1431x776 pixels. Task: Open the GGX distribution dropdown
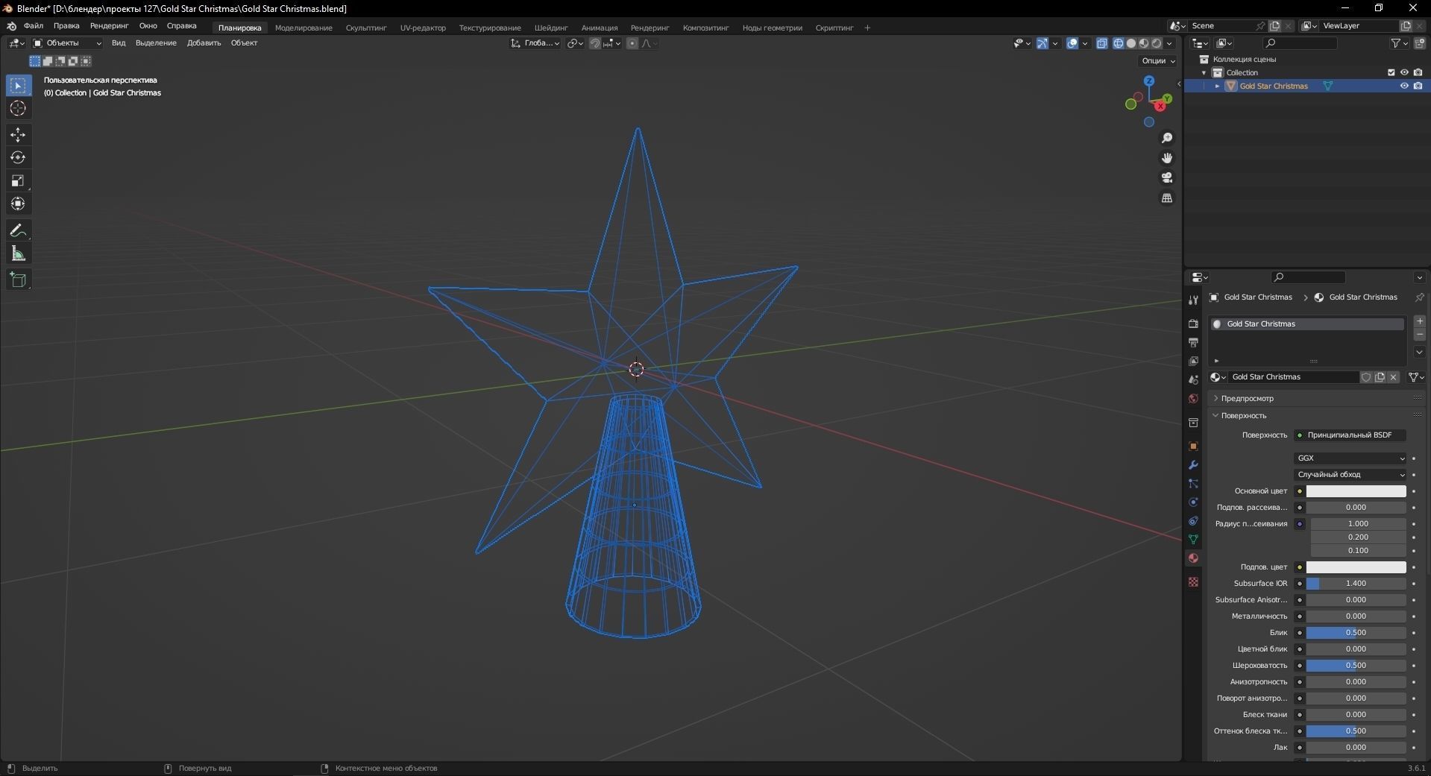click(x=1350, y=458)
